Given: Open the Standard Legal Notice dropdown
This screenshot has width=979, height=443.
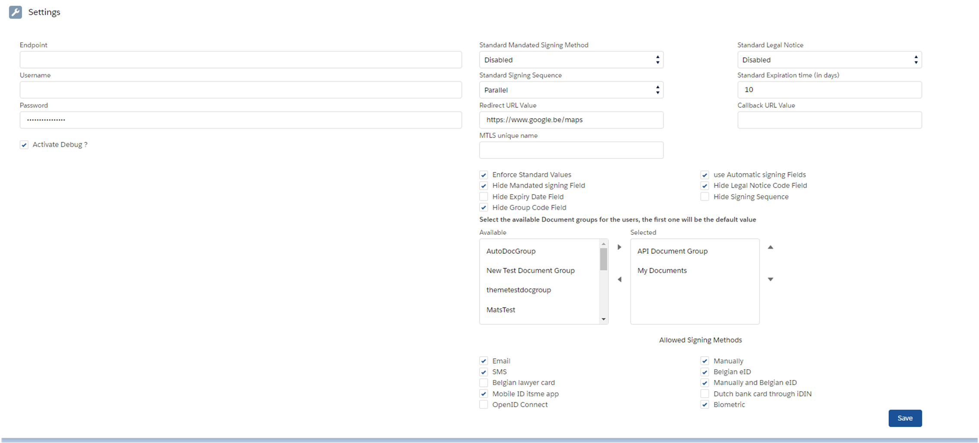Looking at the screenshot, I should coord(829,60).
